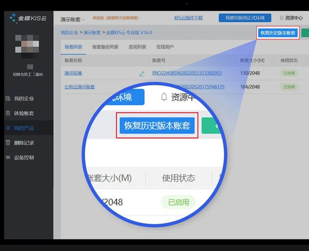Click the 账套大小(M) column header at top
This screenshot has height=251, width=309.
(x=252, y=60)
